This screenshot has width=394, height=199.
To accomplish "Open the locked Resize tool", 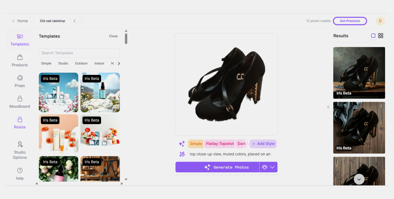I will (x=20, y=123).
